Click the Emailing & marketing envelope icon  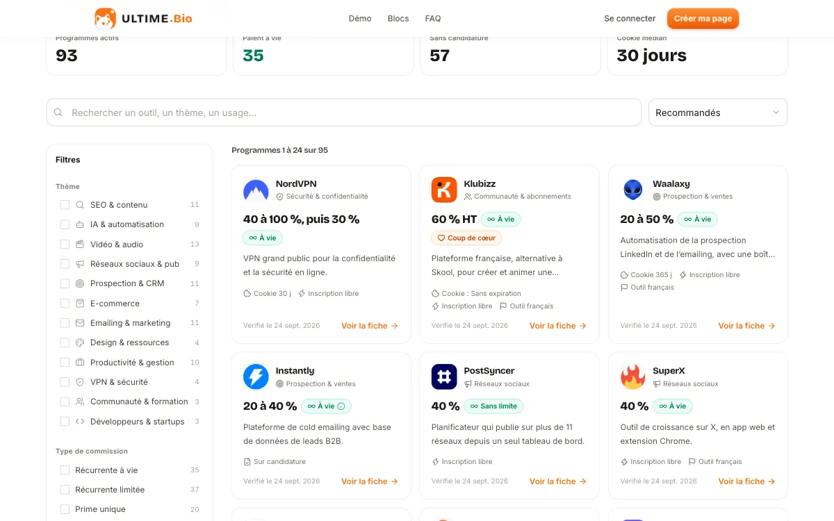80,323
